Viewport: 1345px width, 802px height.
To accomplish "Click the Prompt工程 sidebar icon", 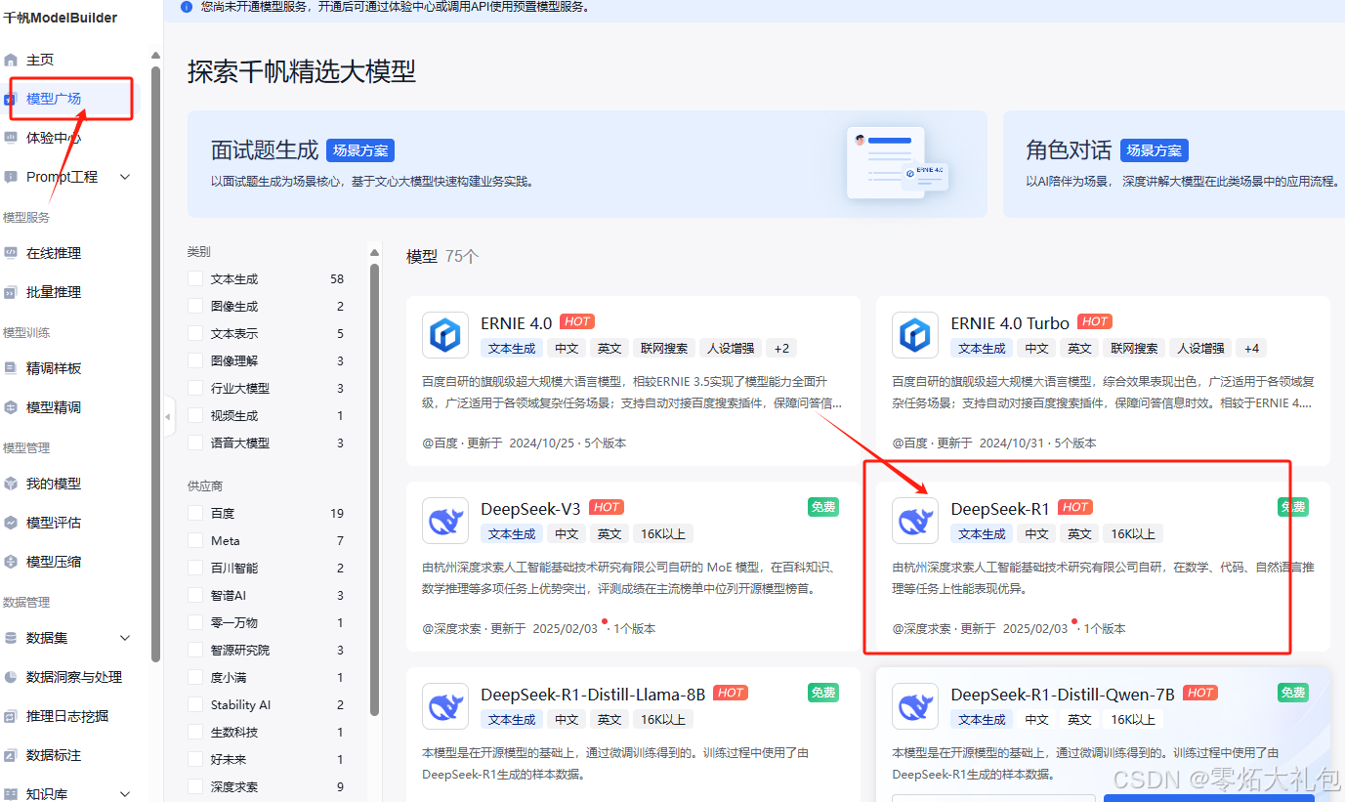I will tap(11, 177).
